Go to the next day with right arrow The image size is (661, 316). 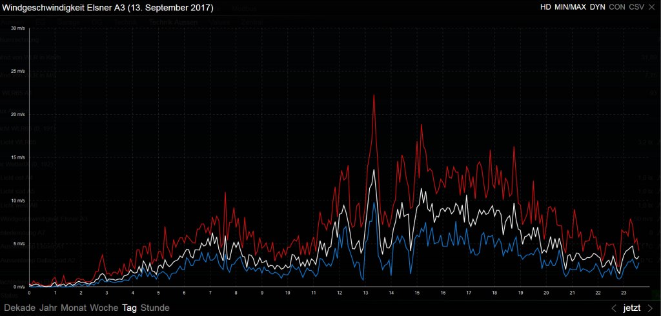(650, 308)
